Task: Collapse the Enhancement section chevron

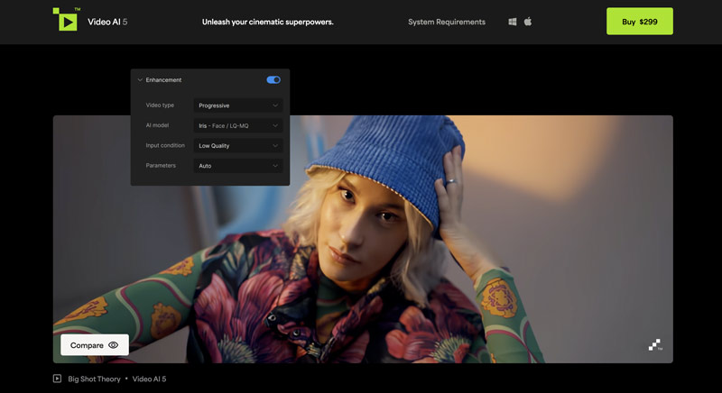Action: pyautogui.click(x=140, y=80)
